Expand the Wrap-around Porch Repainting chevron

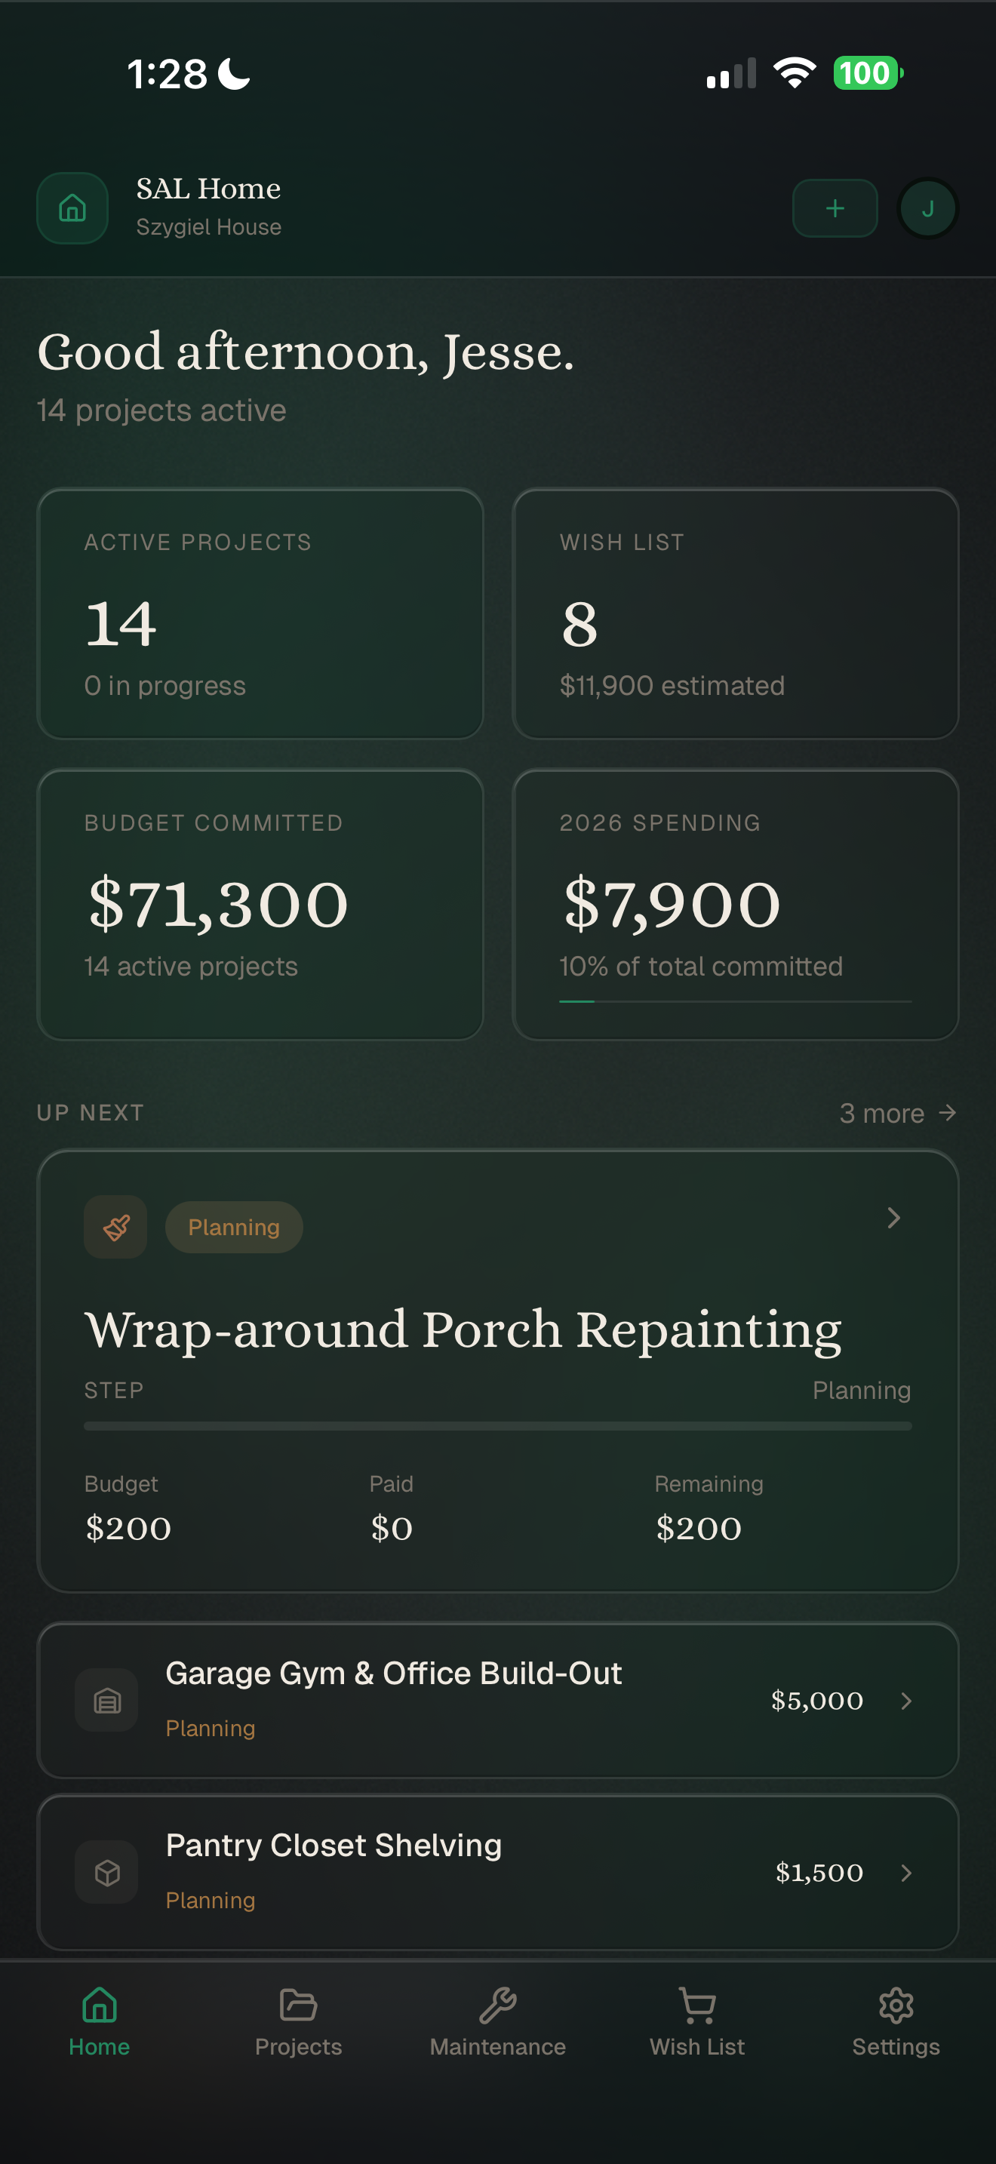(893, 1218)
